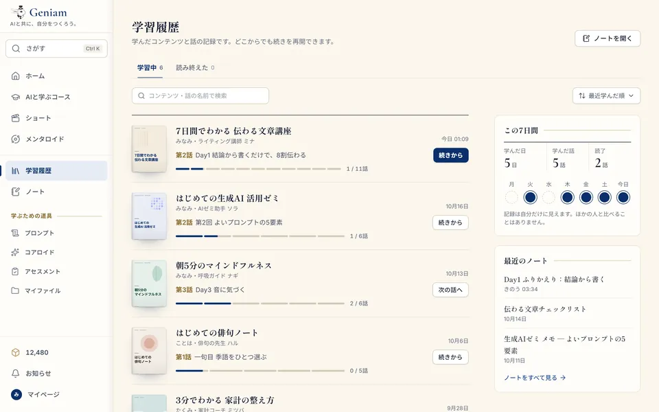
Task: Click the プロンプト icon
Action: tap(15, 233)
